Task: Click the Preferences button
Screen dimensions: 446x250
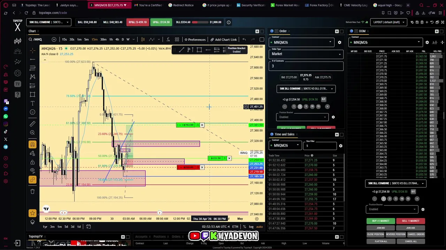Action: [x=195, y=40]
